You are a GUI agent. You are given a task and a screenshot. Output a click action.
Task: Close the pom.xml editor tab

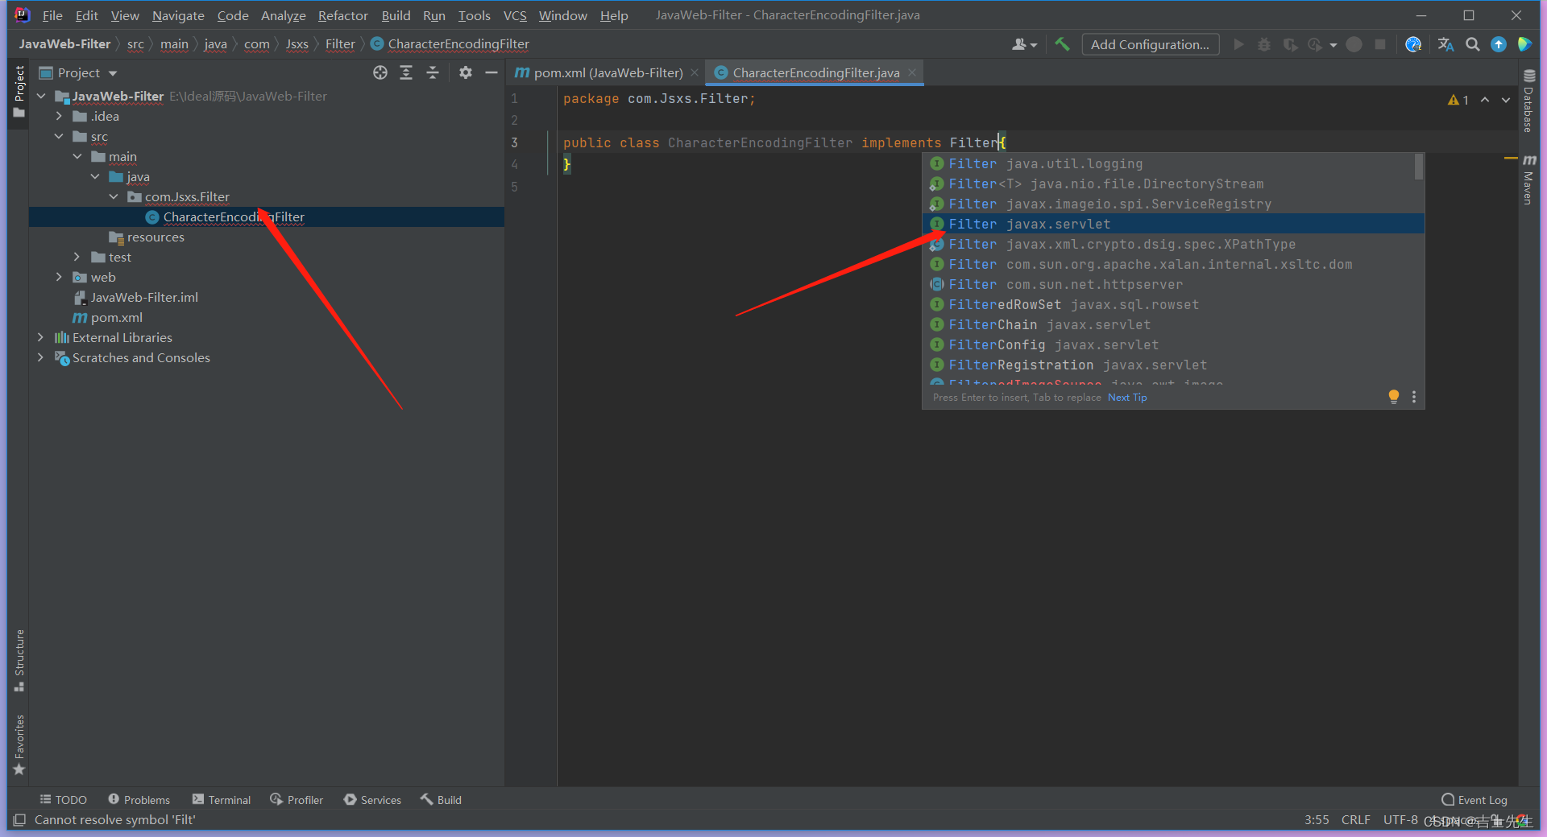695,72
